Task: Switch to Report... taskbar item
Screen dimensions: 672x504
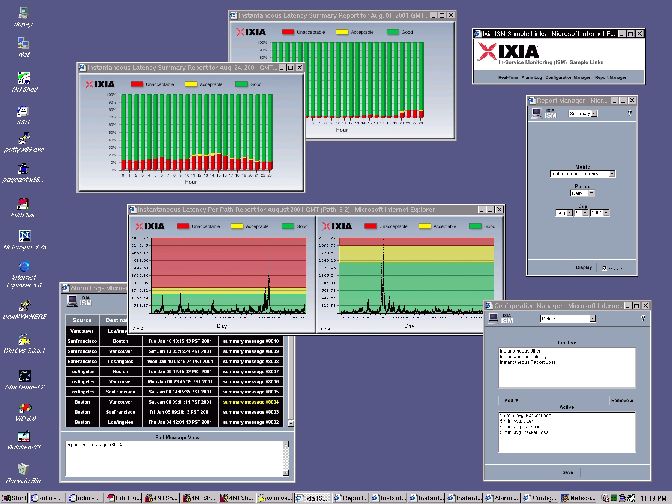Action: pos(350,498)
